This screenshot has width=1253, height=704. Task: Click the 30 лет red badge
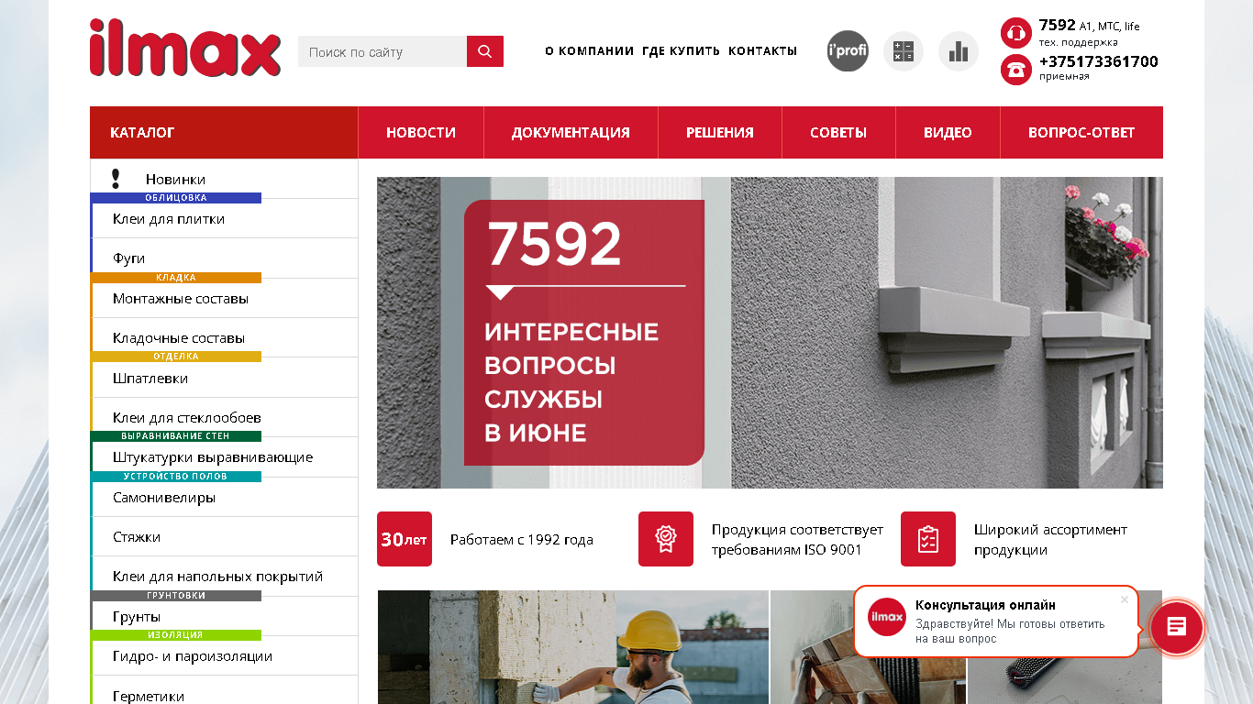point(405,539)
